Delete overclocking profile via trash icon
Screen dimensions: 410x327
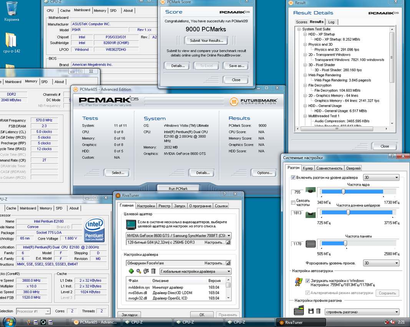(318, 311)
